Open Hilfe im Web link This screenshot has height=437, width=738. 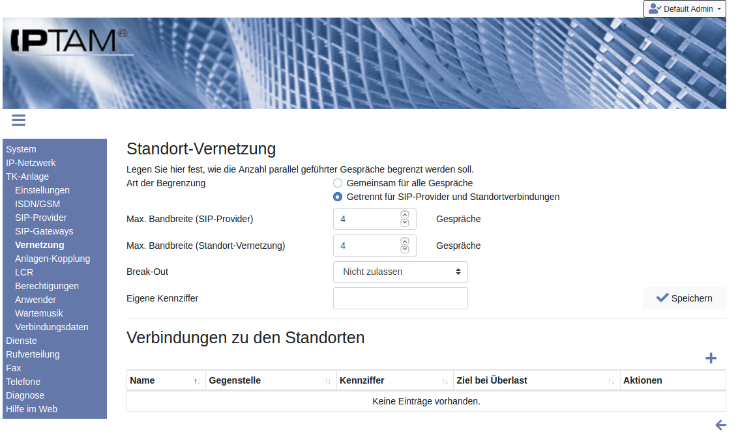(31, 409)
